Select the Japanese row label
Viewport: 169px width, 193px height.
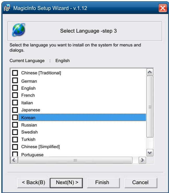[31, 110]
